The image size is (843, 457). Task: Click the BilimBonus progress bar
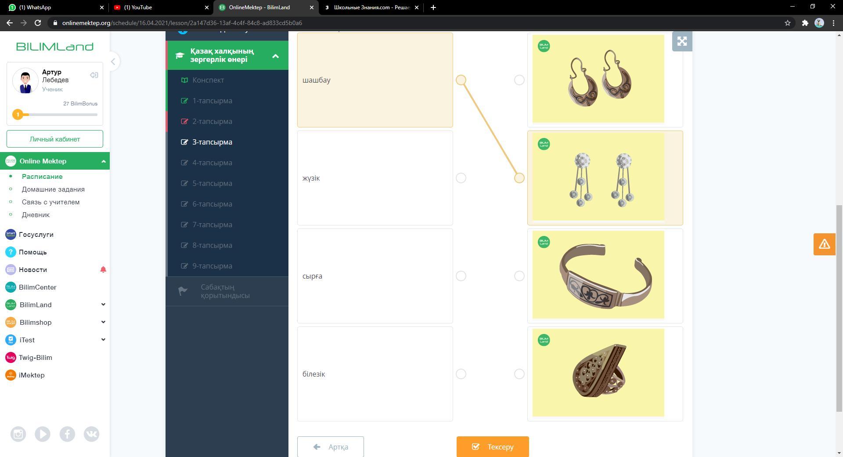tap(57, 115)
